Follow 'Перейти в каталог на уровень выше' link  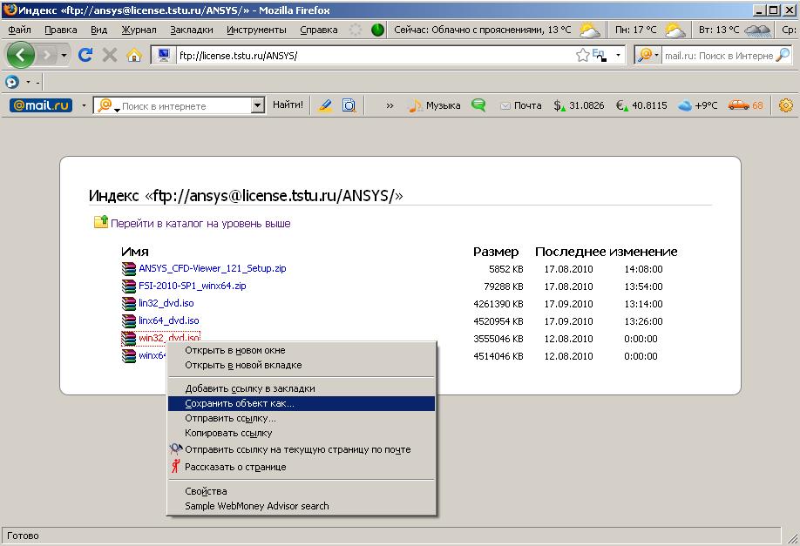tap(200, 223)
